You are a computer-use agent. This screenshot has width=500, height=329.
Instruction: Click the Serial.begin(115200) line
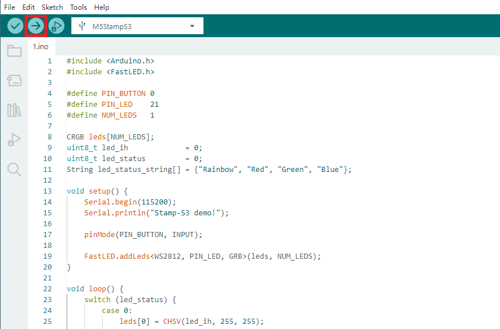click(x=130, y=202)
